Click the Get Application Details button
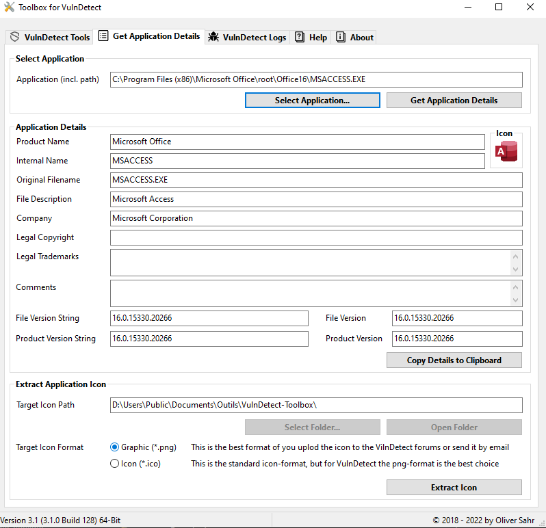Image resolution: width=546 pixels, height=528 pixels. click(x=454, y=101)
